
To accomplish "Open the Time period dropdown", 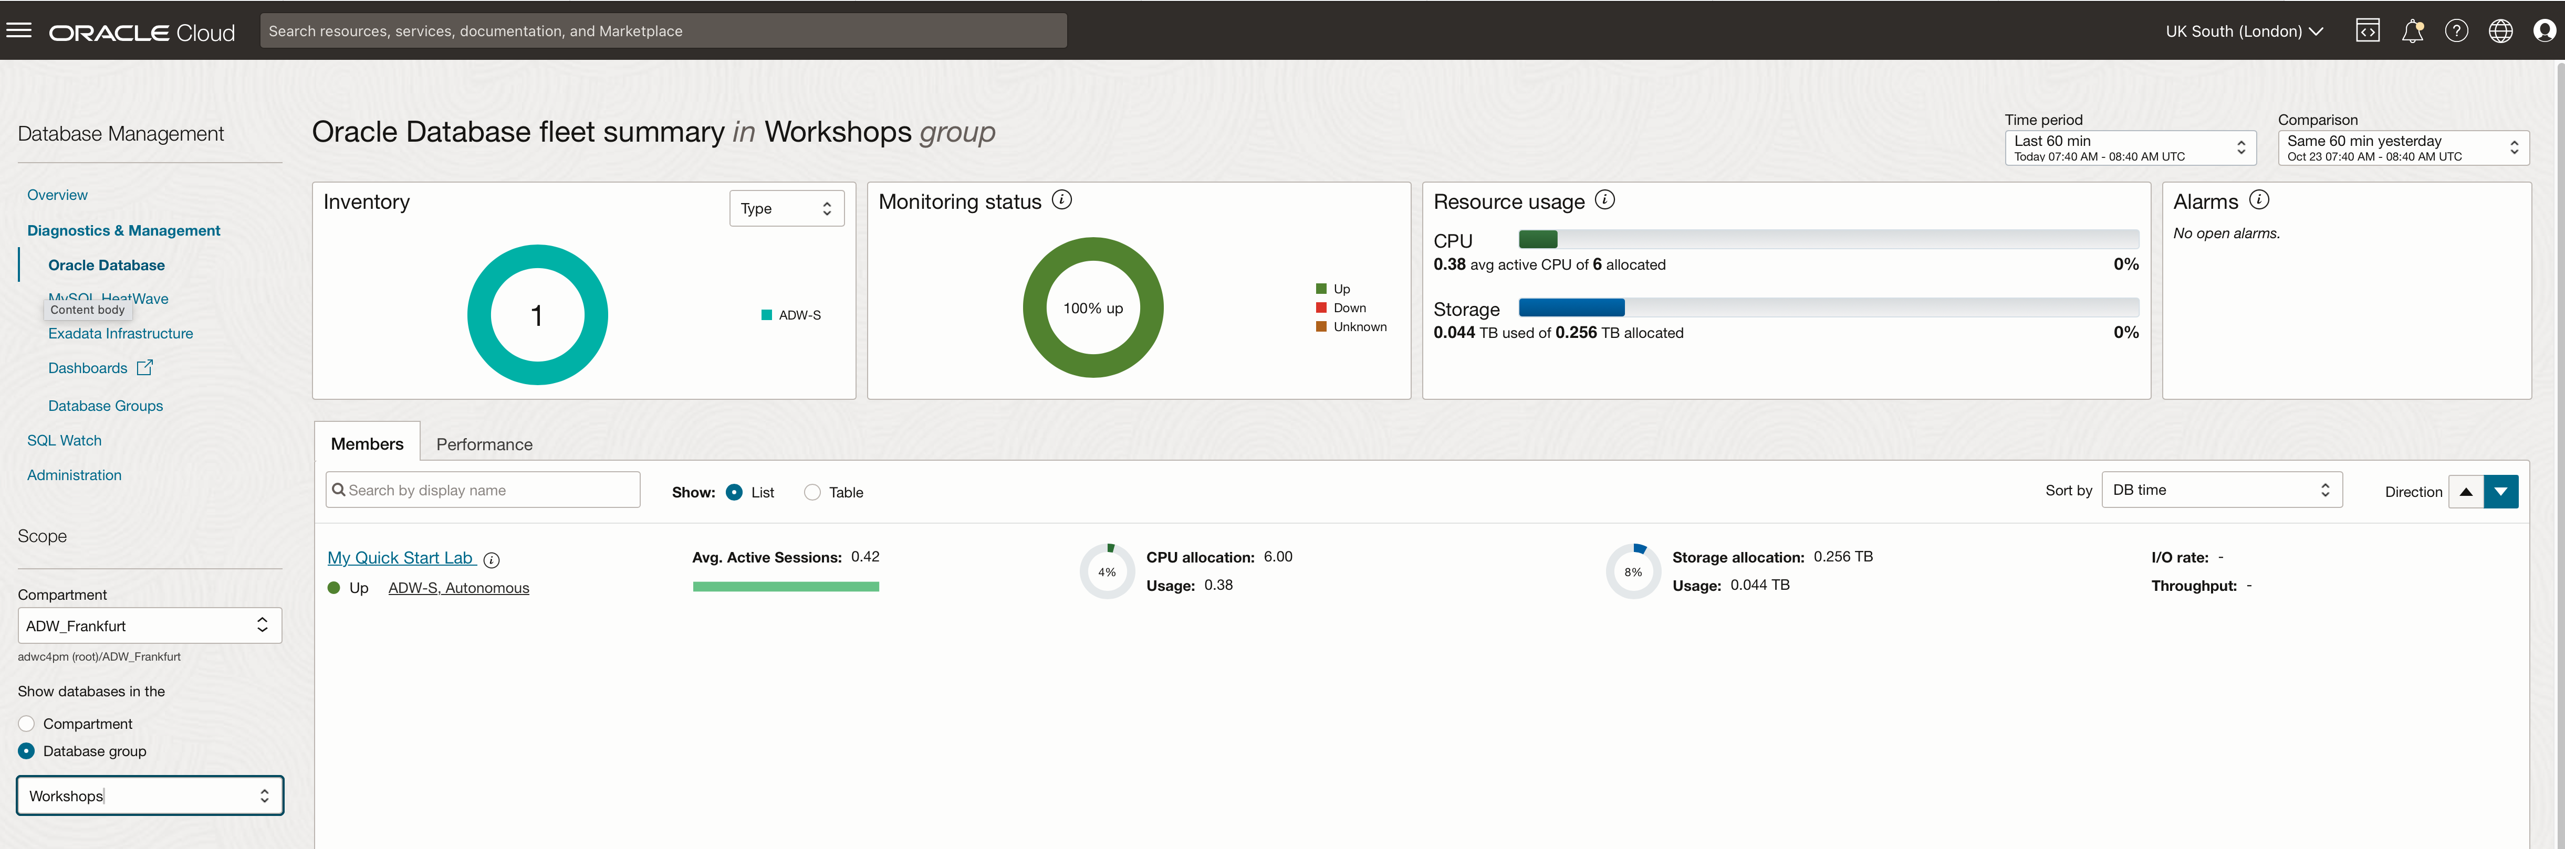I will click(2128, 148).
